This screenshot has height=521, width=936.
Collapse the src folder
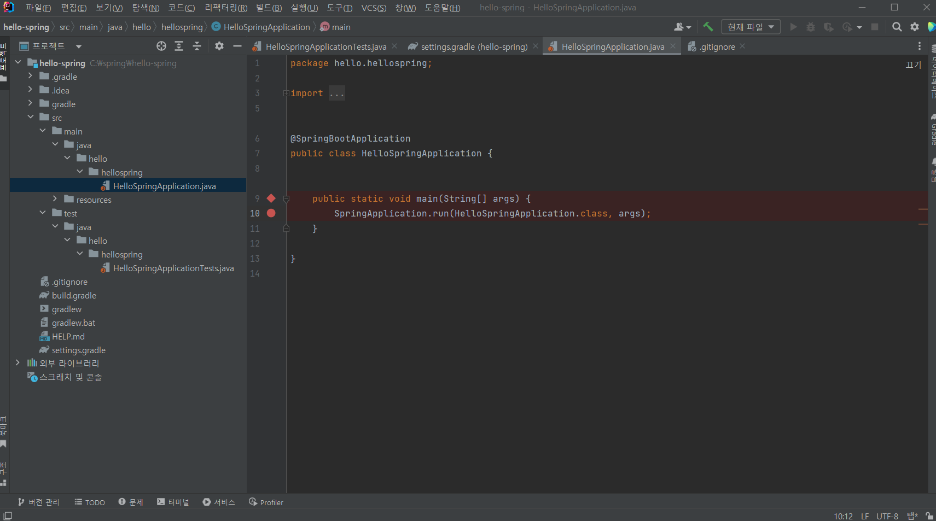pos(31,117)
